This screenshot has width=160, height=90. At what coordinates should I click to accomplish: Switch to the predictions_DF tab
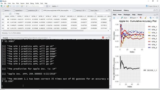click(x=32, y=10)
